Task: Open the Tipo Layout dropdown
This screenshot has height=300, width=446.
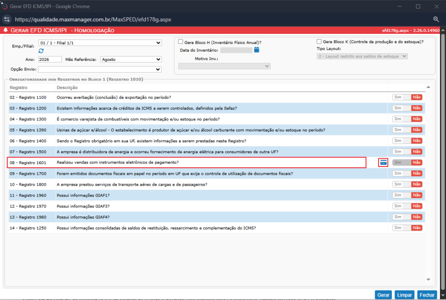Action: (x=362, y=56)
